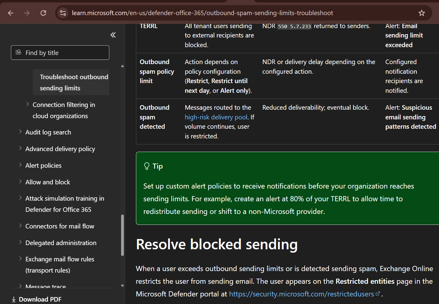Collapse the table of contents sidebar
This screenshot has width=439, height=304.
pos(113,35)
